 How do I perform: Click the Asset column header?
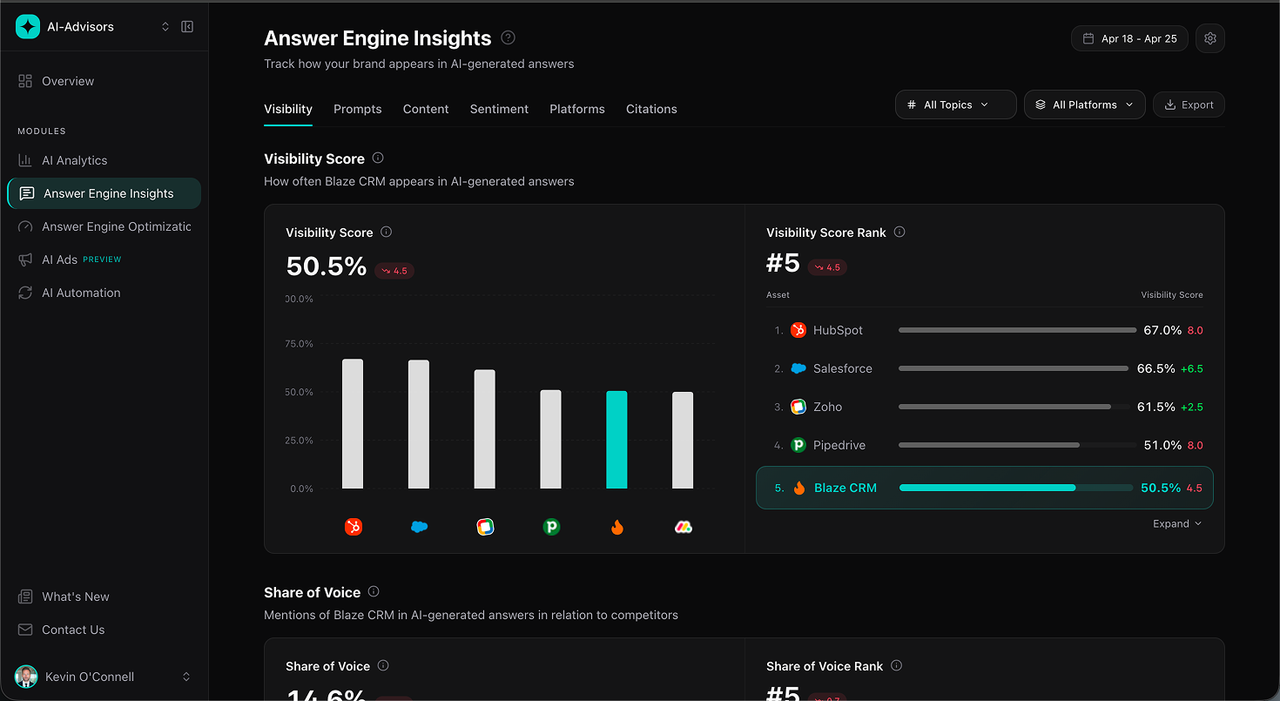tap(778, 294)
